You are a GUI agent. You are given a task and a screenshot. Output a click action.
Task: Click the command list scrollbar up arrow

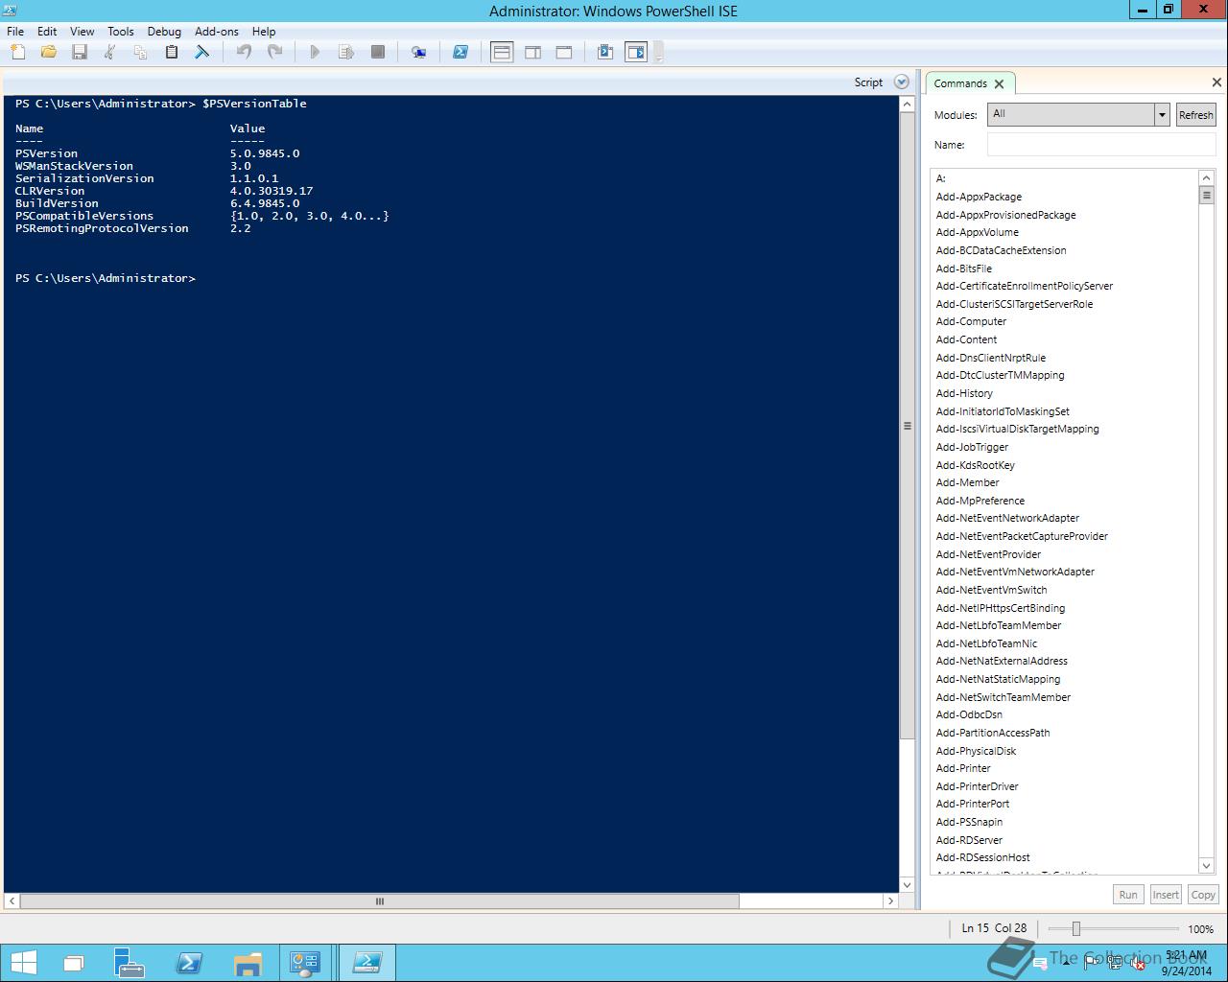click(x=1207, y=178)
